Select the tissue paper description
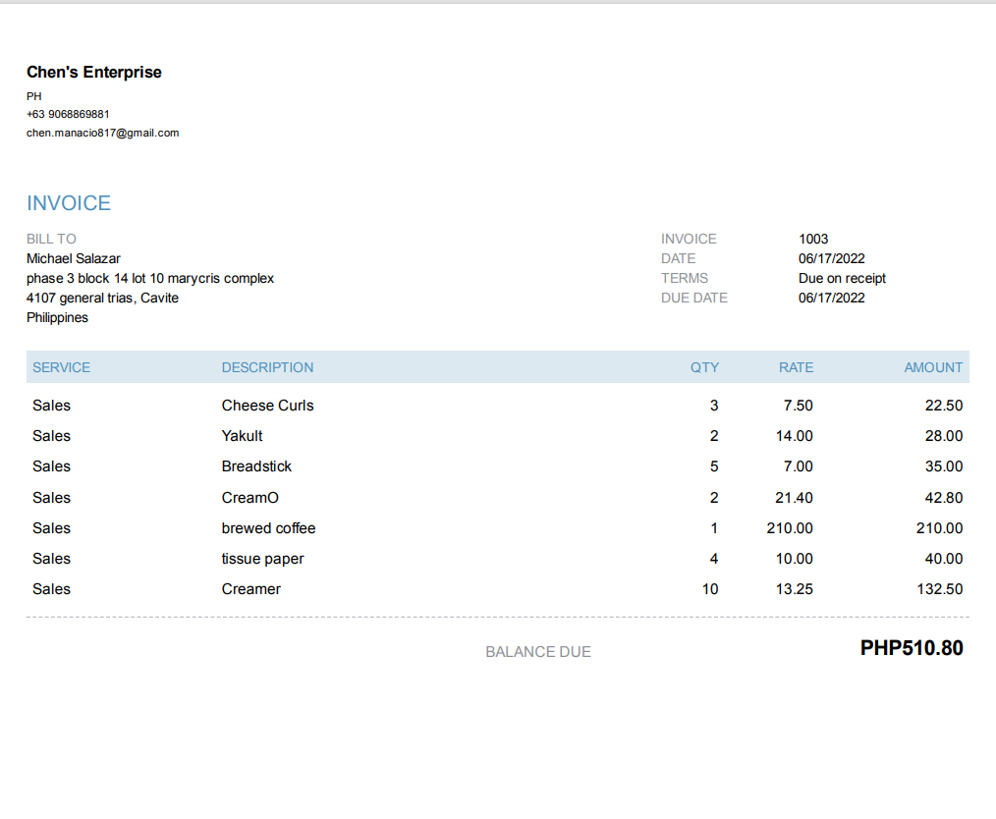Image resolution: width=996 pixels, height=819 pixels. (x=263, y=559)
